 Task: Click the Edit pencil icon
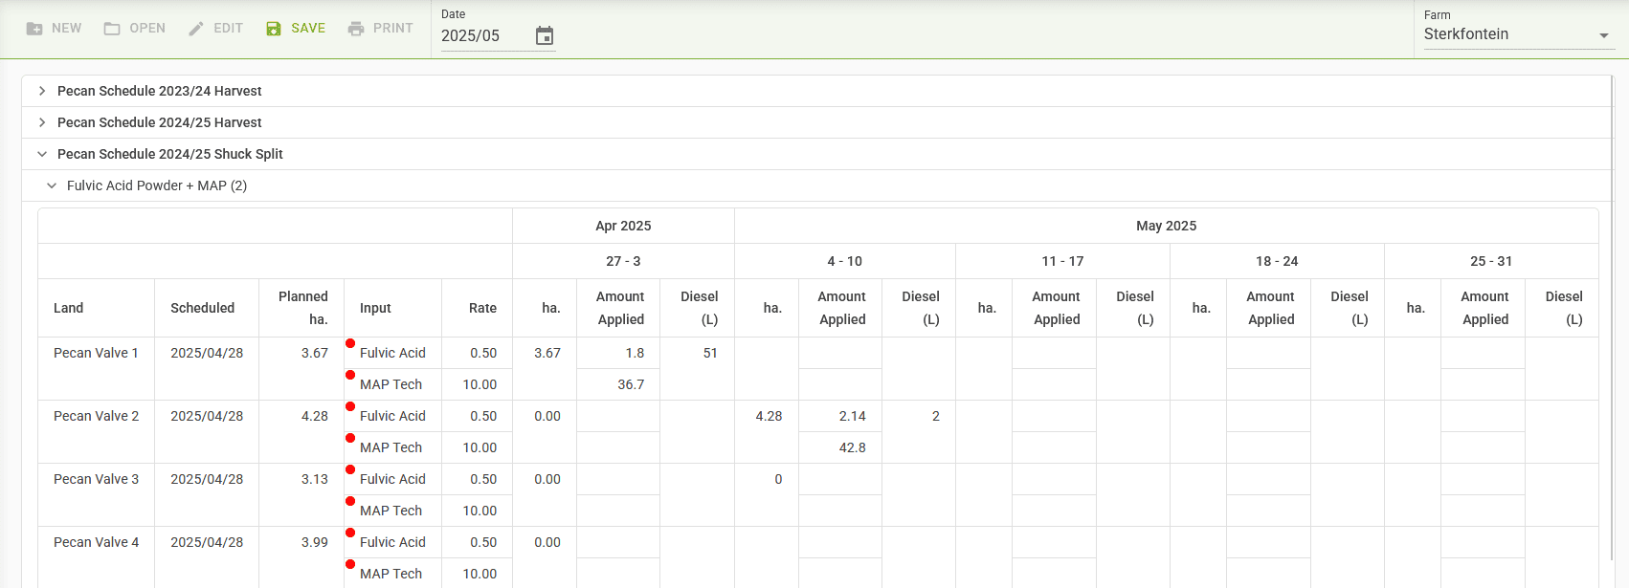click(196, 29)
